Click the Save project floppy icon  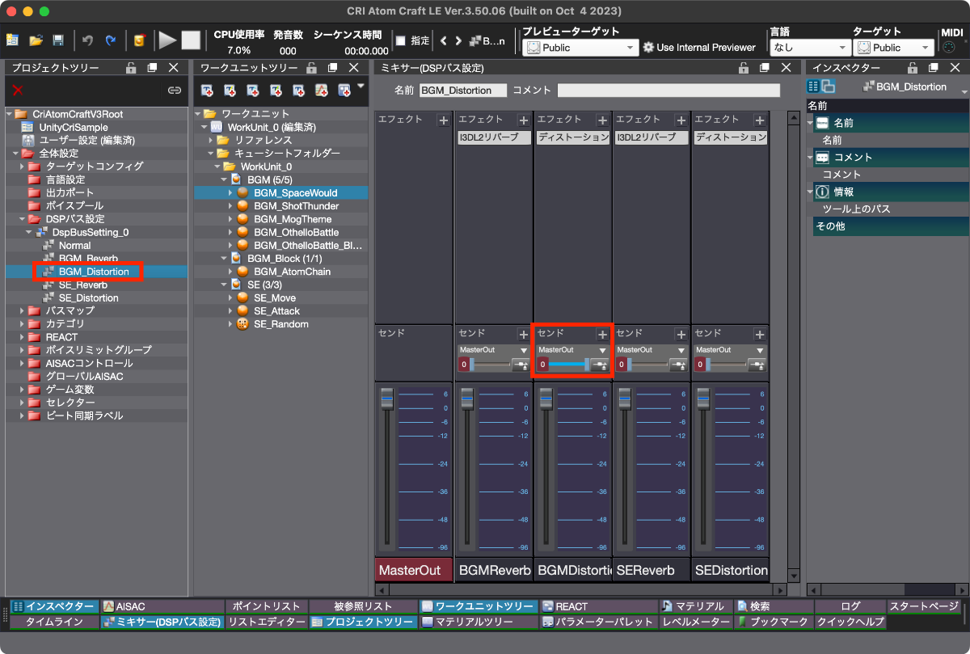tap(58, 40)
